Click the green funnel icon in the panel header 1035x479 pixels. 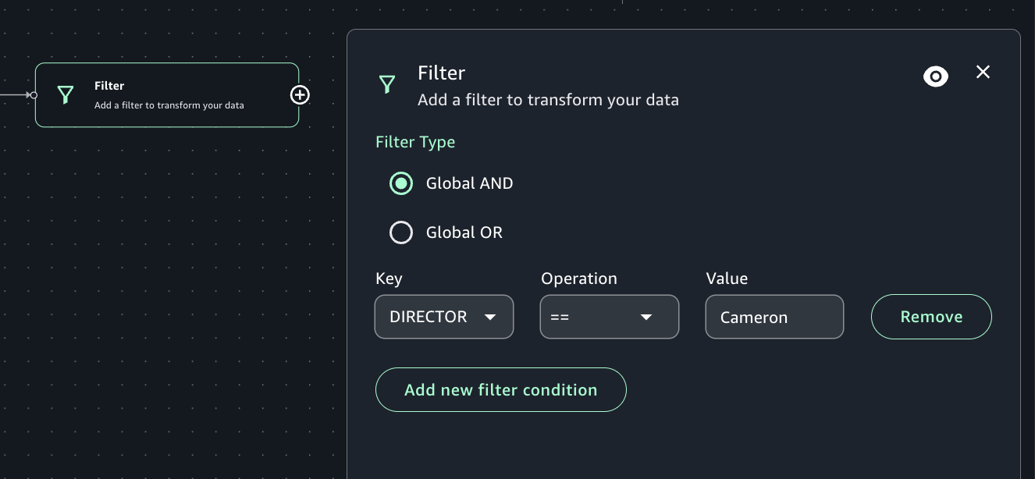[387, 83]
